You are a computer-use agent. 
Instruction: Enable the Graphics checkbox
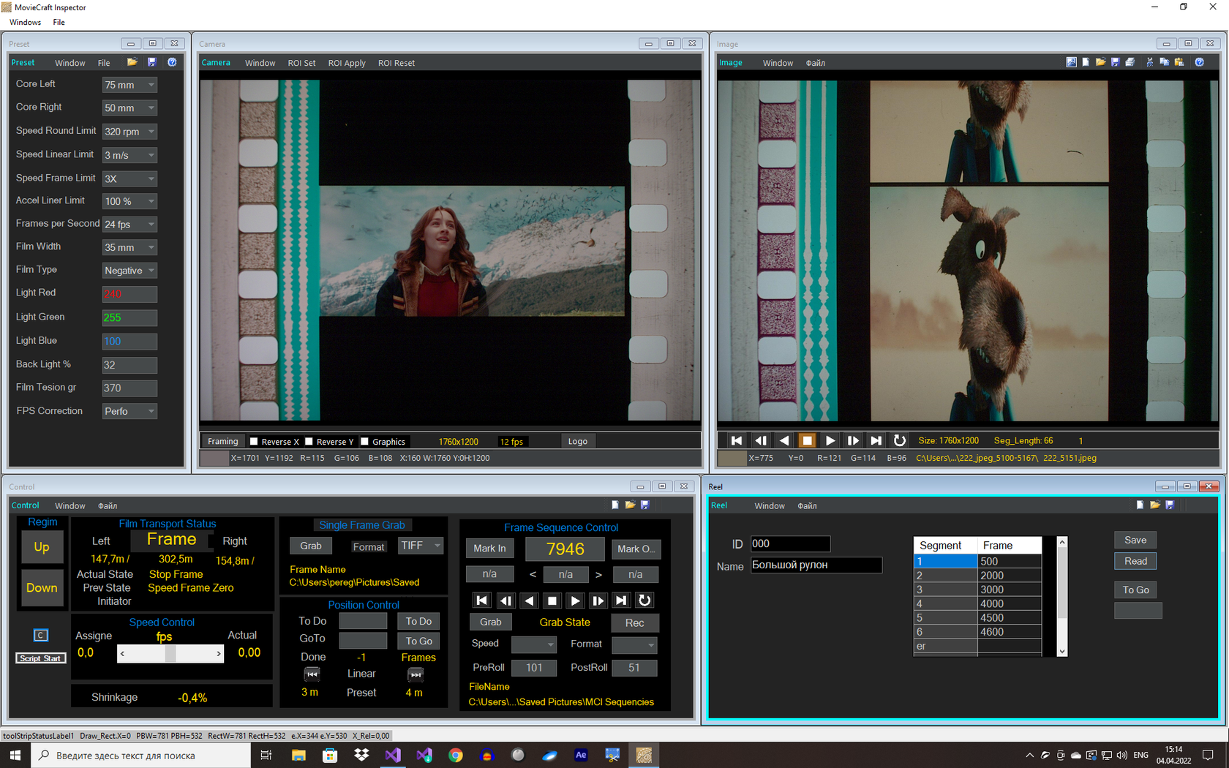[x=364, y=442]
